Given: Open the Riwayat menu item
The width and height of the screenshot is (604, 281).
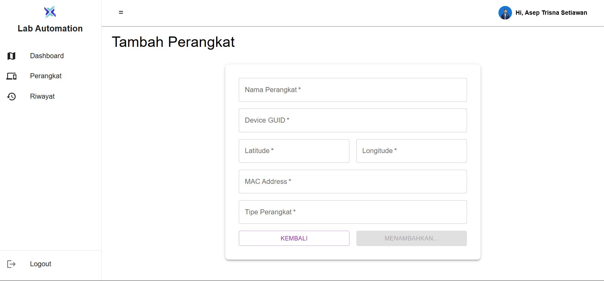Looking at the screenshot, I should click(42, 96).
